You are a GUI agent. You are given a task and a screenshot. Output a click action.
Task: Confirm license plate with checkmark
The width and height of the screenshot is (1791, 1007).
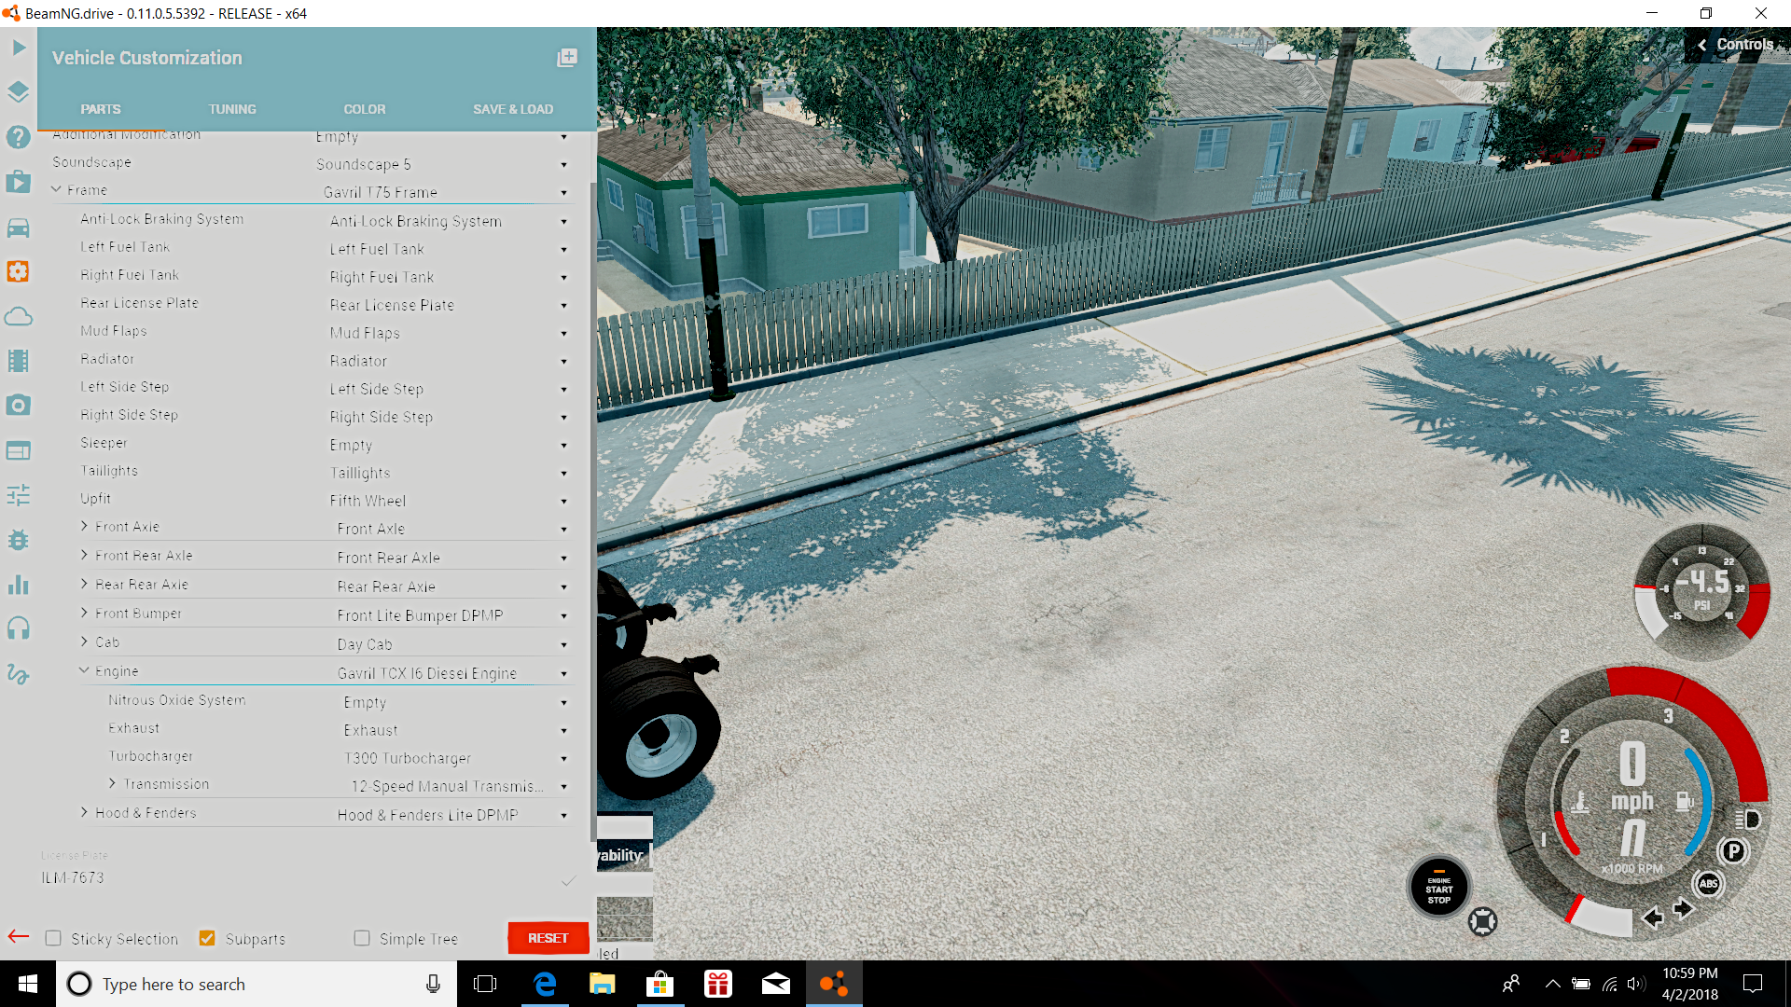(568, 881)
